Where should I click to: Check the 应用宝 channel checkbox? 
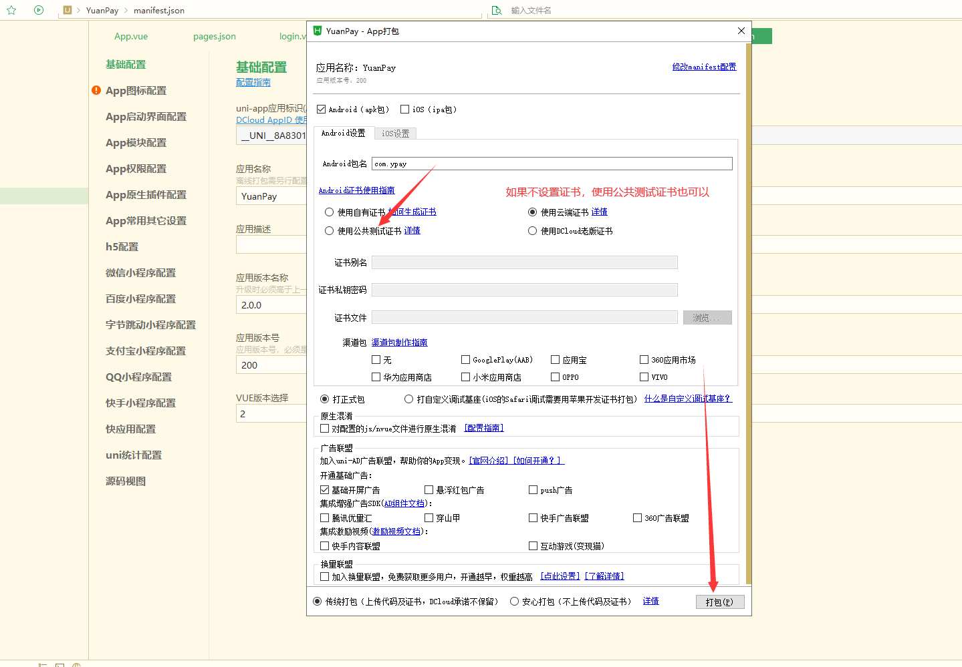(555, 360)
